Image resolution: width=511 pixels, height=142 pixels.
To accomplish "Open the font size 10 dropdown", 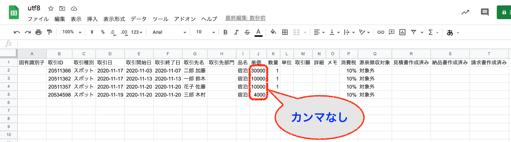I will pyautogui.click(x=205, y=32).
